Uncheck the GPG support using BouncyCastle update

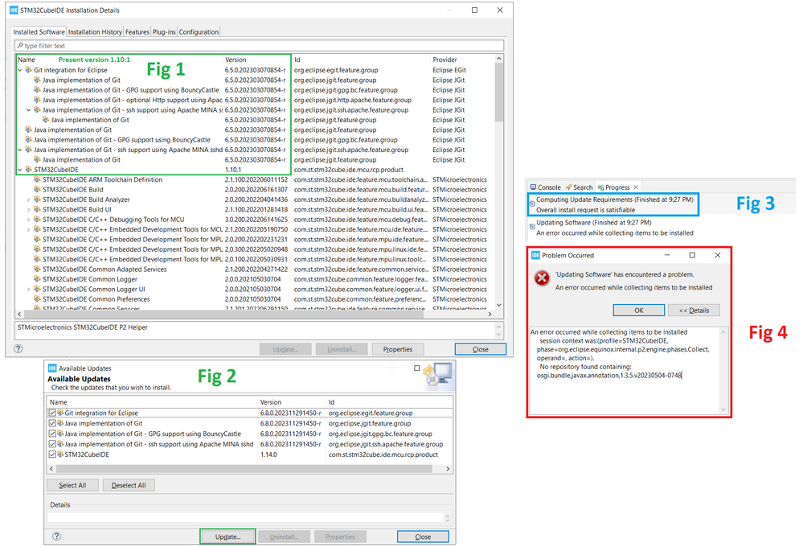(x=52, y=434)
